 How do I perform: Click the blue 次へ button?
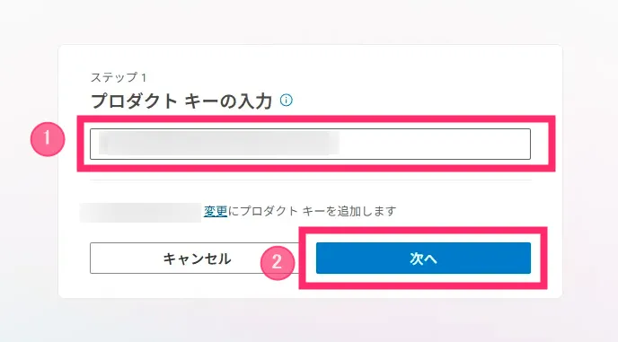tap(423, 259)
